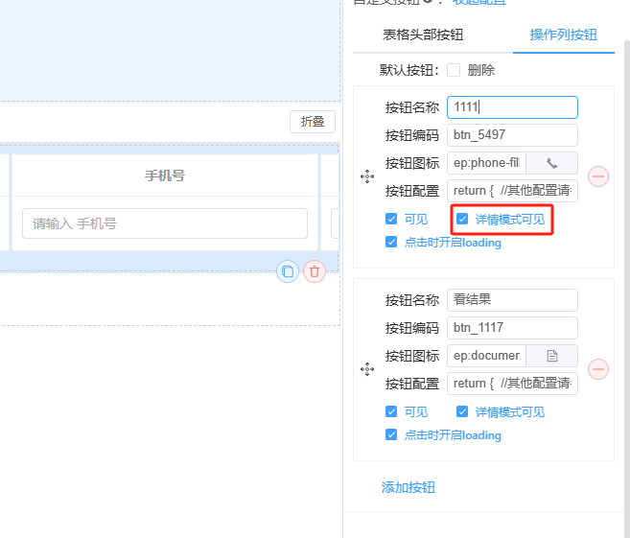Remove the btn_1117 button entry

click(x=598, y=369)
